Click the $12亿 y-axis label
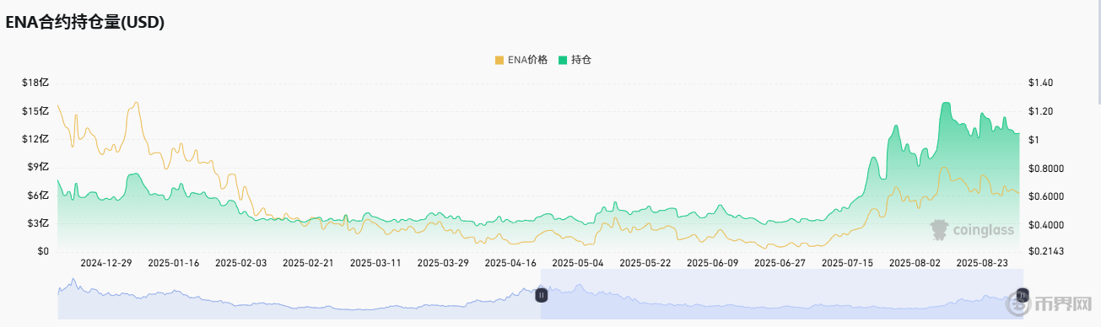Image resolution: width=1101 pixels, height=327 pixels. [x=36, y=139]
